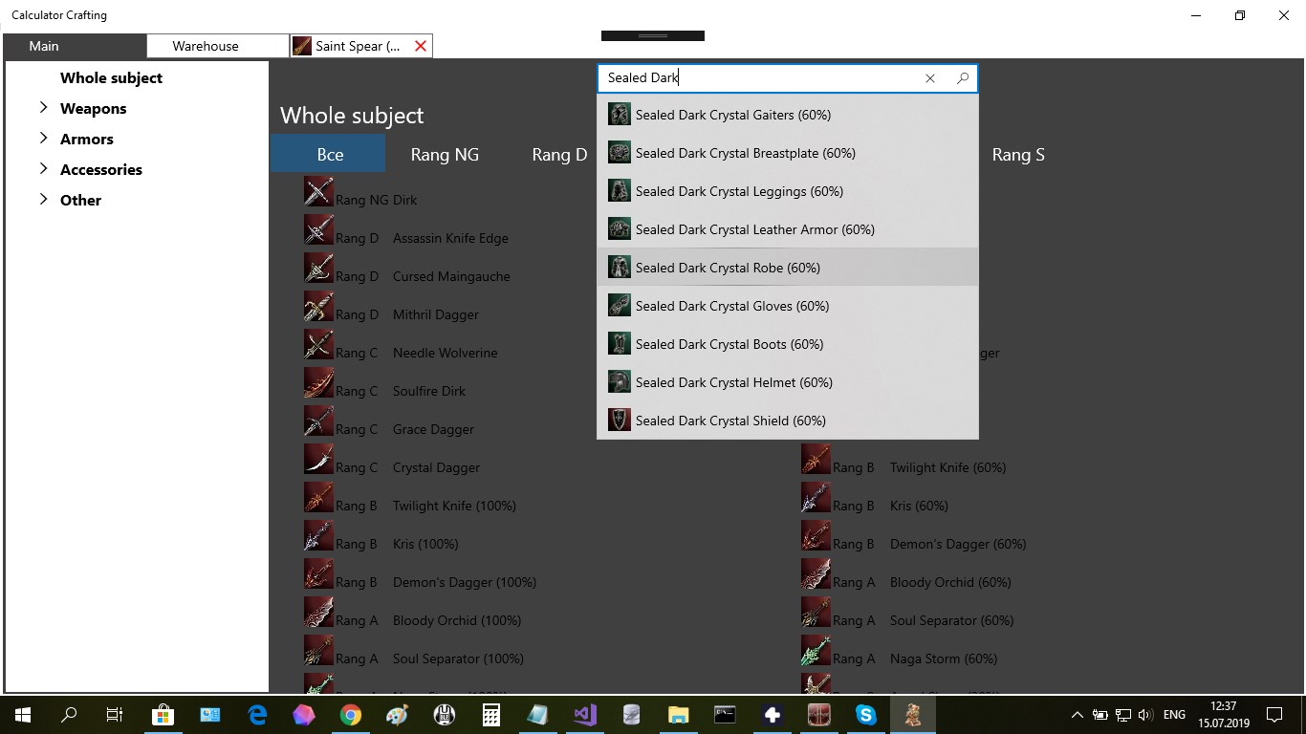Screen dimensions: 1306x734
Task: Clear the search box text
Action: (930, 78)
